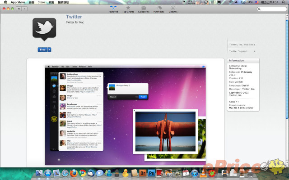Open Google Chrome from the Dock
Viewport: 289px width, 180px height.
82,173
